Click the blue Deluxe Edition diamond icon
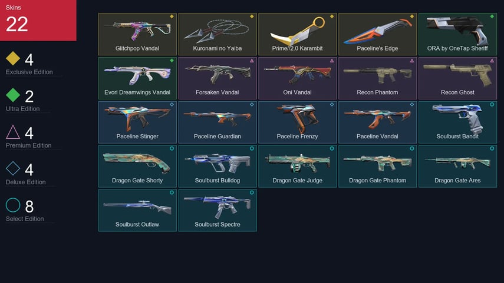The width and height of the screenshot is (504, 283). tap(13, 168)
